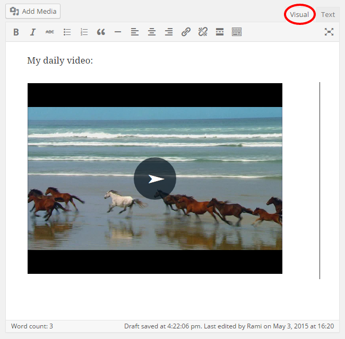The height and width of the screenshot is (339, 345).
Task: Click the Add Media button
Action: (33, 11)
